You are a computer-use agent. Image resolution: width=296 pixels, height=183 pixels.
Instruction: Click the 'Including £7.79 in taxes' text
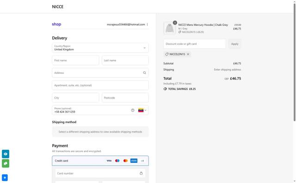tap(177, 84)
